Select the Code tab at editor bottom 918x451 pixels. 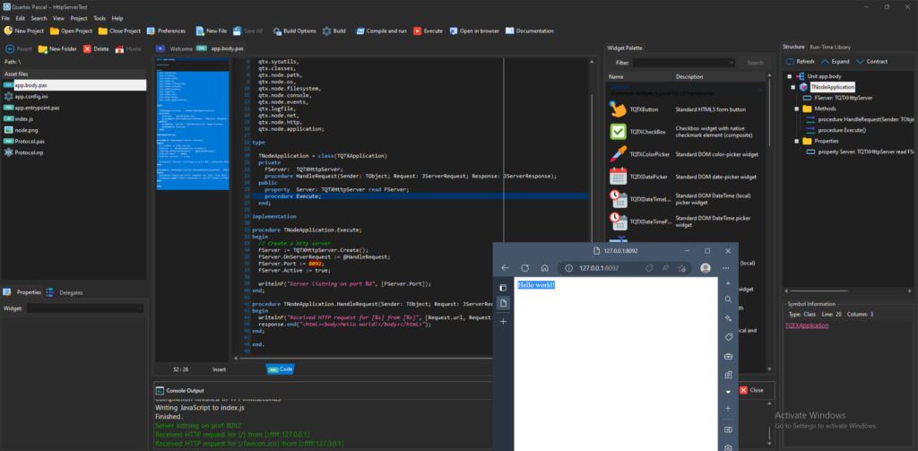click(280, 369)
